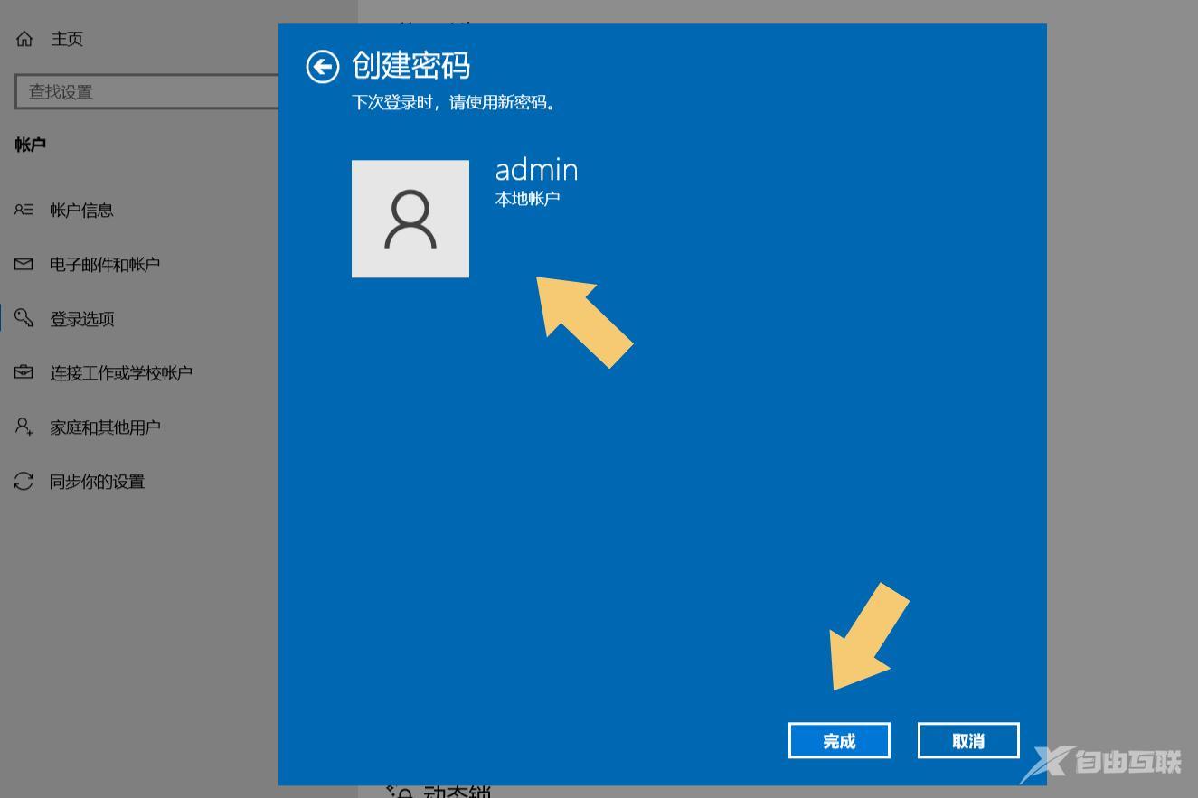The width and height of the screenshot is (1198, 798).
Task: Click the sync arrows icon for 同步你的设置
Action: tap(24, 481)
